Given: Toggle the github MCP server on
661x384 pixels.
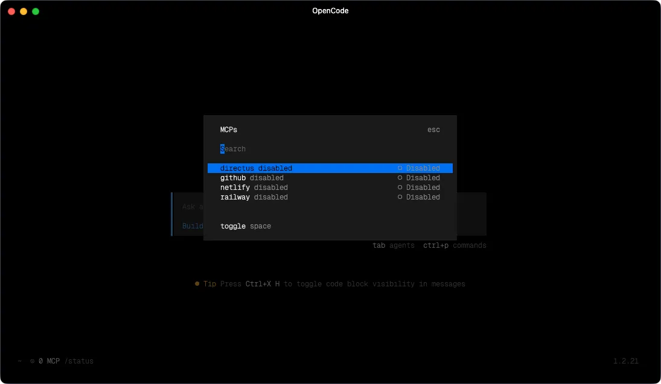Looking at the screenshot, I should point(255,178).
